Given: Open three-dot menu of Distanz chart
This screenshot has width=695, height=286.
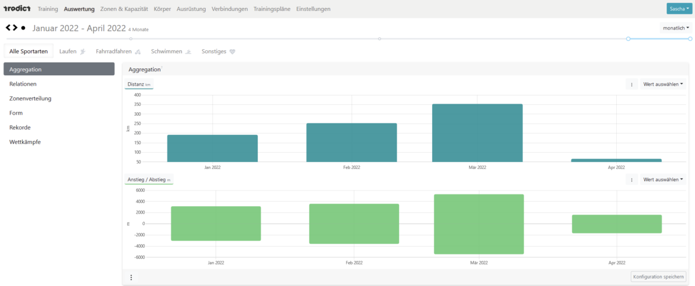Looking at the screenshot, I should click(x=631, y=84).
